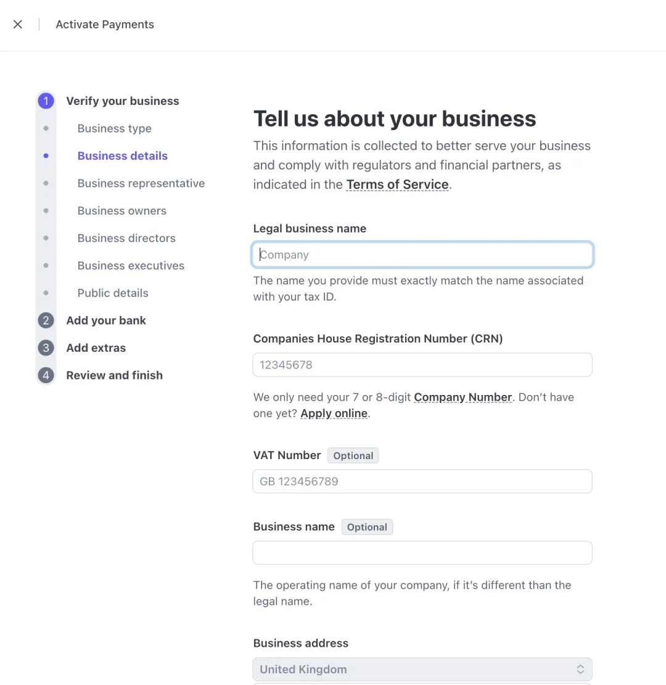666x685 pixels.
Task: Open Business executives section
Action: pyautogui.click(x=131, y=265)
